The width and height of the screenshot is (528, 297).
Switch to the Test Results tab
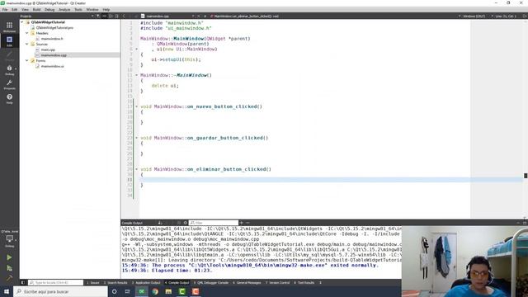304,282
